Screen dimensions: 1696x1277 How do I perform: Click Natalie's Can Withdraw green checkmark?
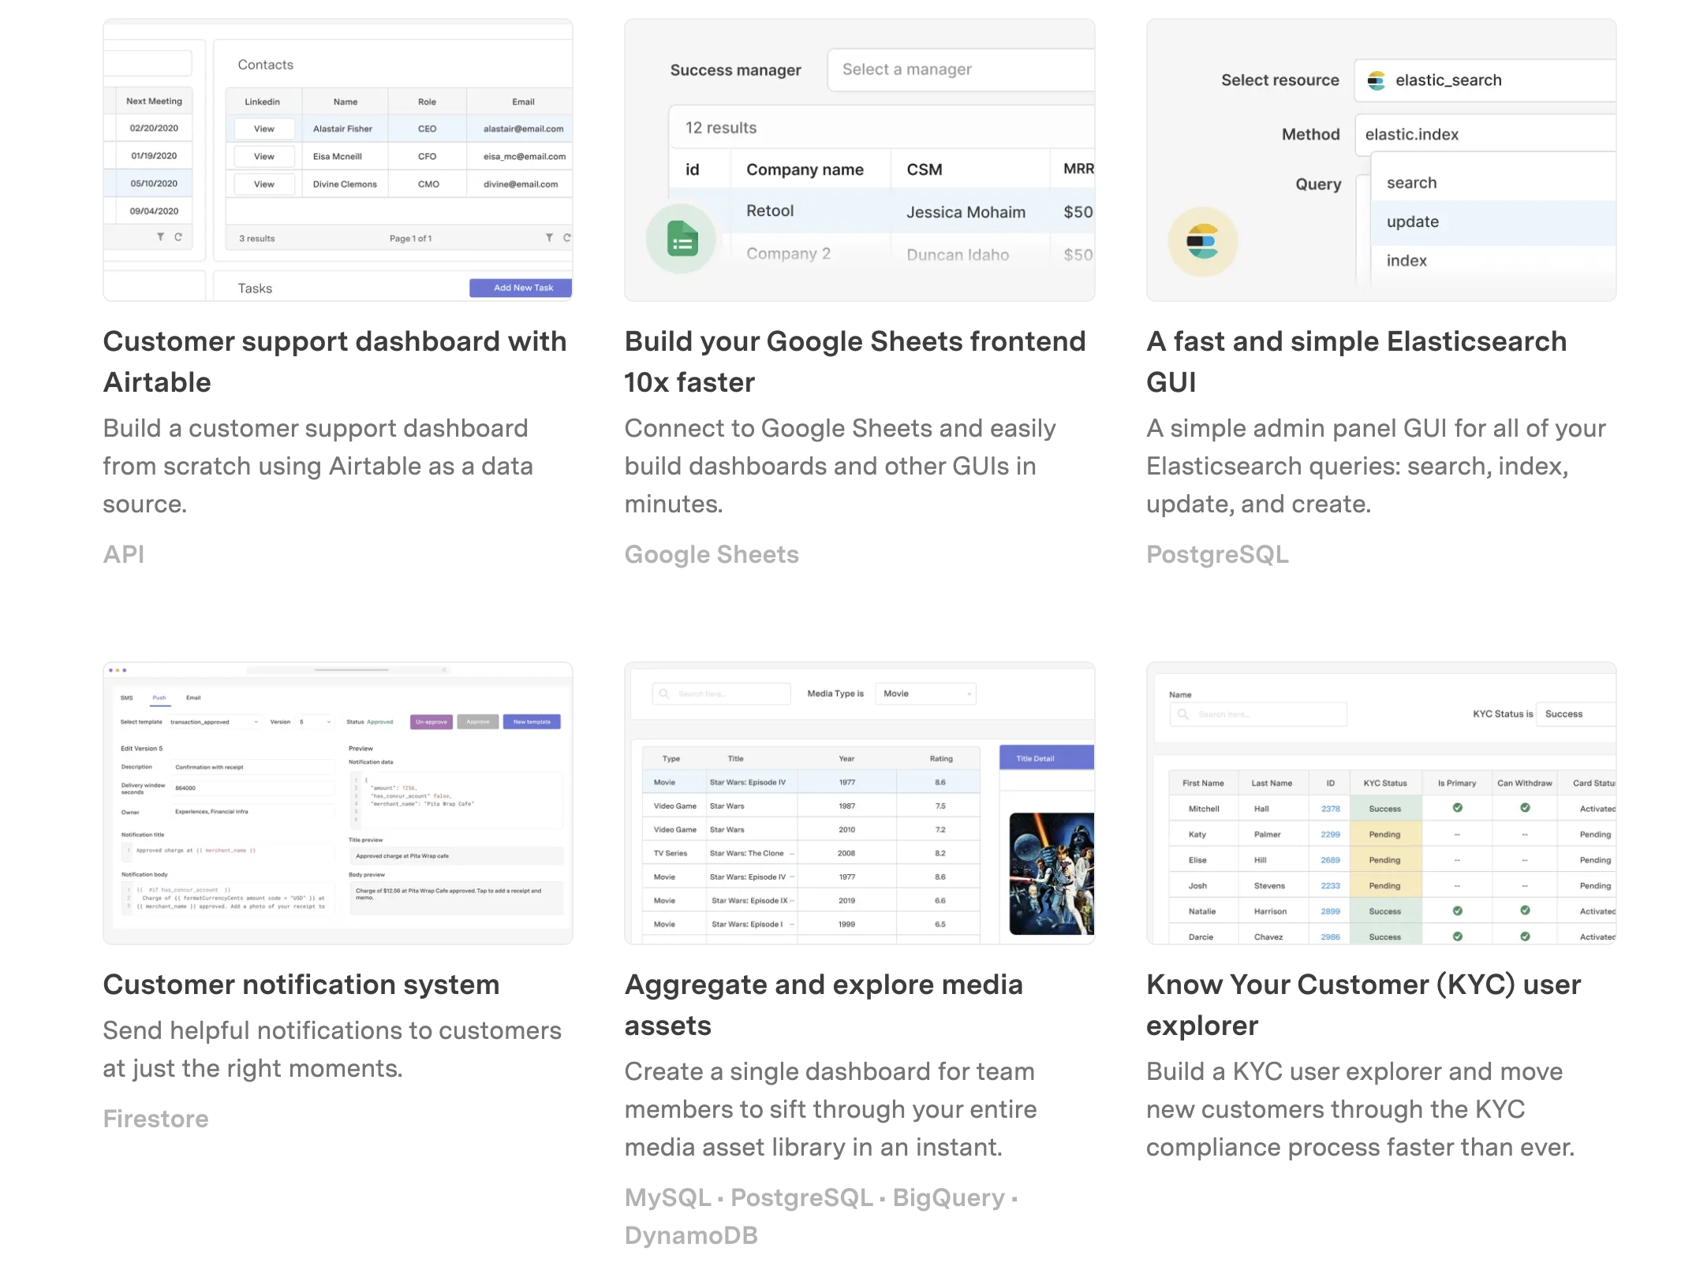(x=1525, y=910)
